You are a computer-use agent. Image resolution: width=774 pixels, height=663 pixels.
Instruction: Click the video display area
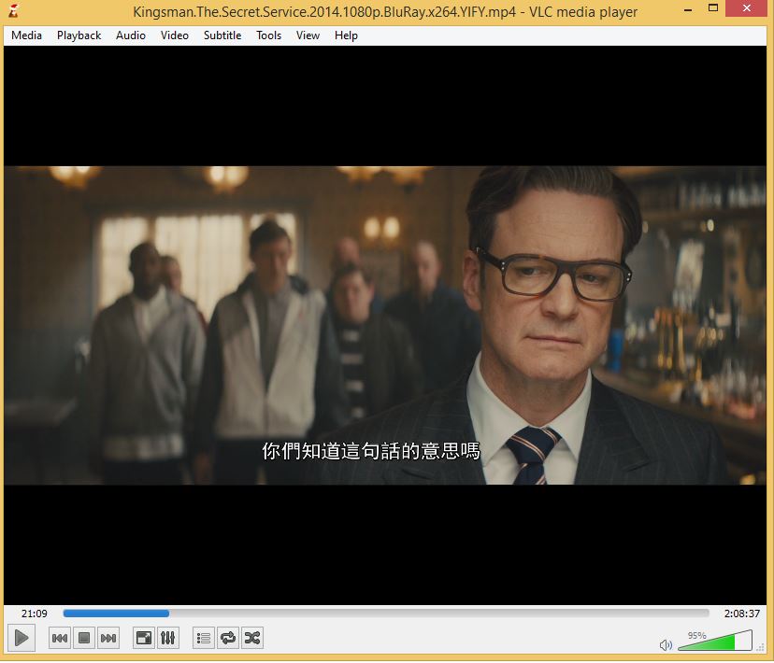click(x=385, y=325)
